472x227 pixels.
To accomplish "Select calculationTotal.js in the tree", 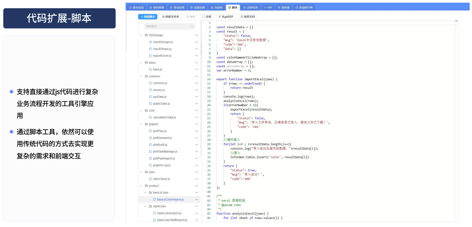I will (164, 117).
